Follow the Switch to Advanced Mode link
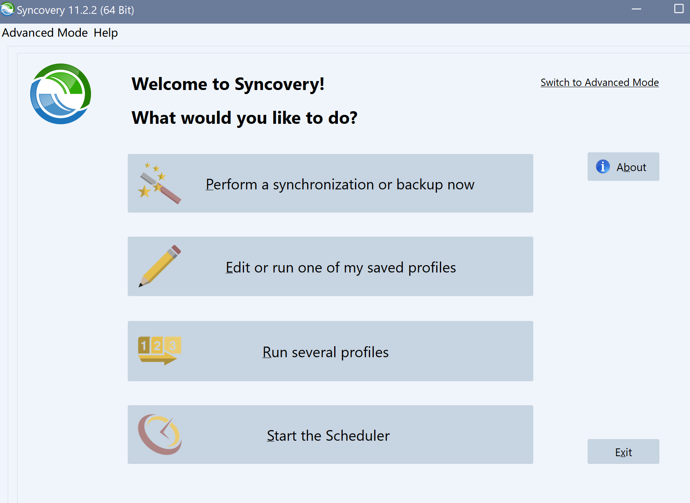Screen dimensions: 690x503 pos(599,82)
